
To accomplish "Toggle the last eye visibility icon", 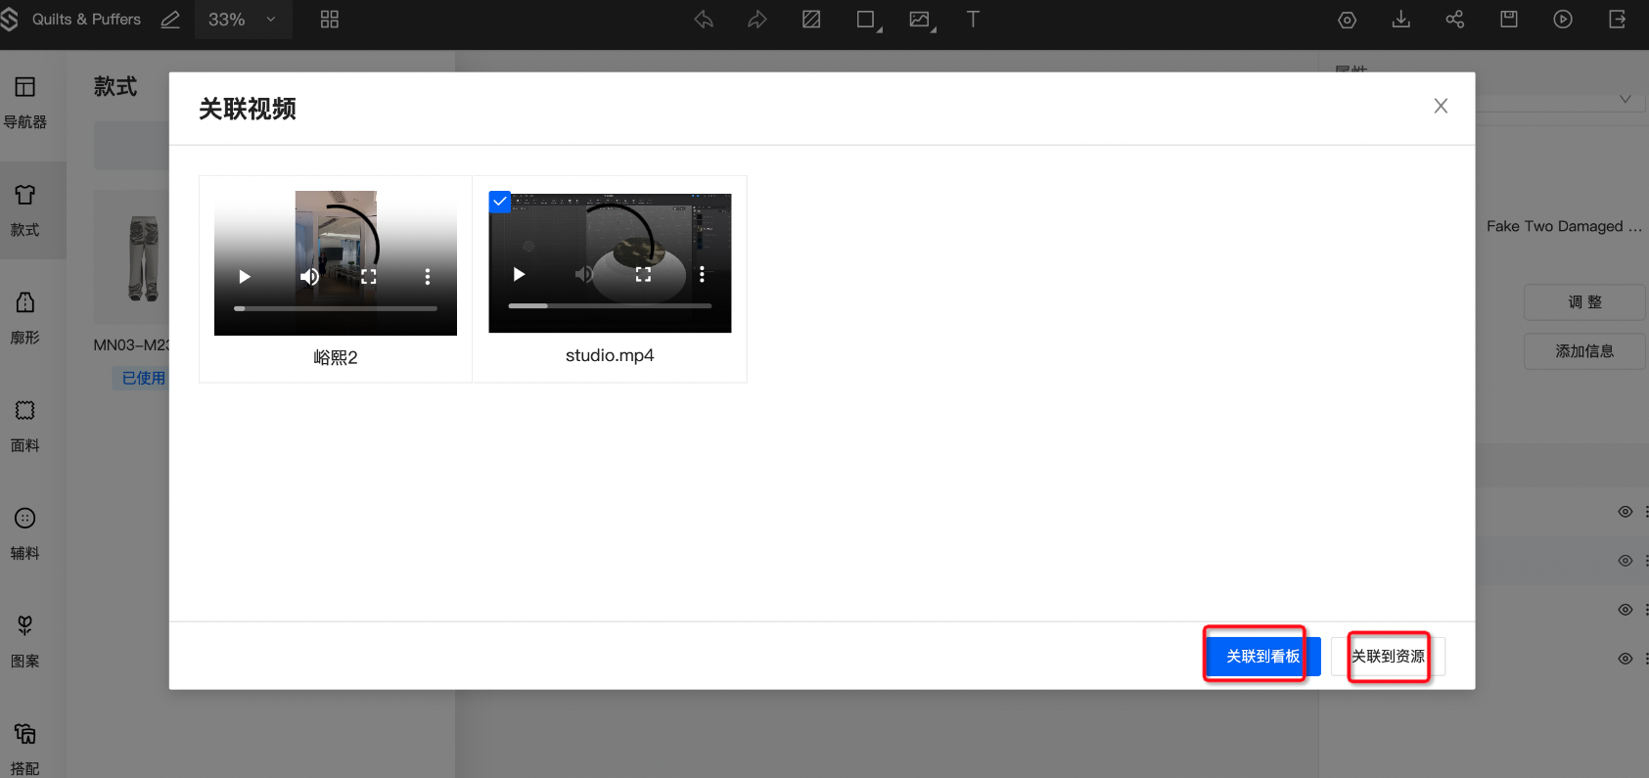I will click(1625, 659).
